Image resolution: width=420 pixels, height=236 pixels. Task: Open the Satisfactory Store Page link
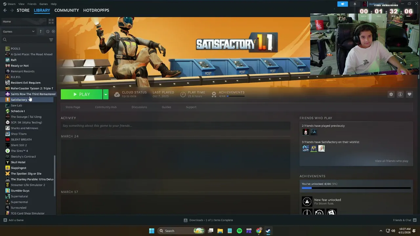coord(73,107)
